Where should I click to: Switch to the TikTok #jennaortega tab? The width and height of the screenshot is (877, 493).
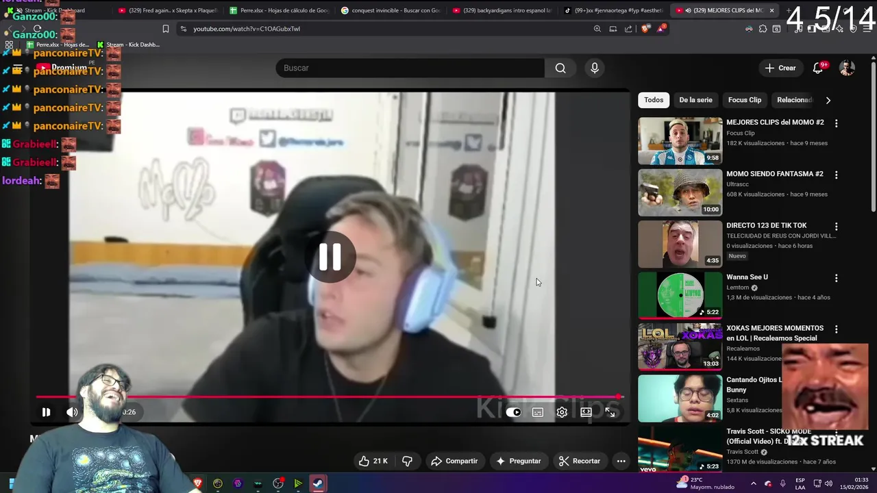tap(613, 10)
